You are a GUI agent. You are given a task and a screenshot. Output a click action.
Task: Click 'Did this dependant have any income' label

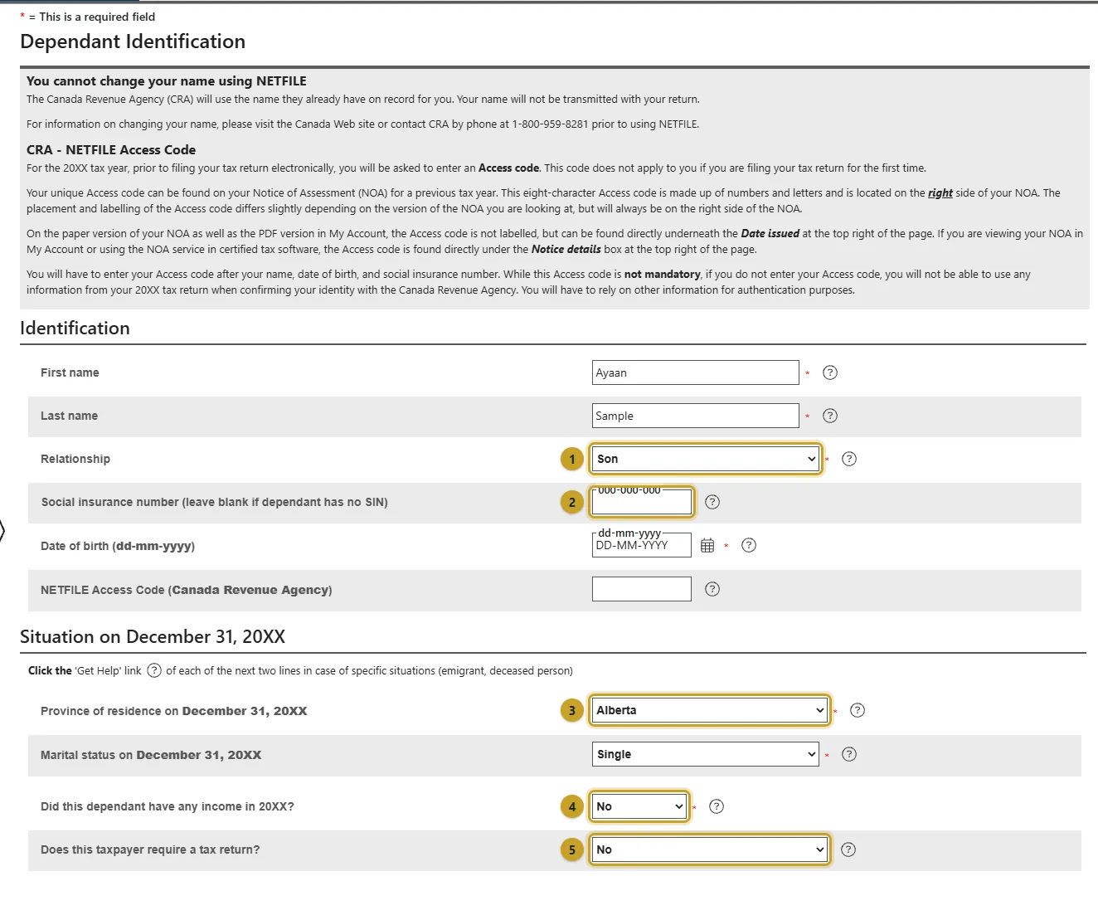(x=168, y=806)
